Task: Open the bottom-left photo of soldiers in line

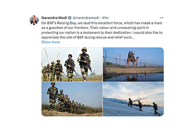Action: 72,99
